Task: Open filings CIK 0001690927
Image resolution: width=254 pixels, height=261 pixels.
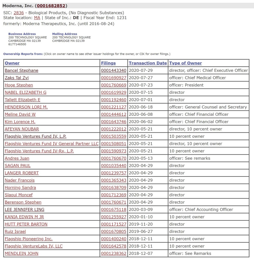Action: (114, 78)
